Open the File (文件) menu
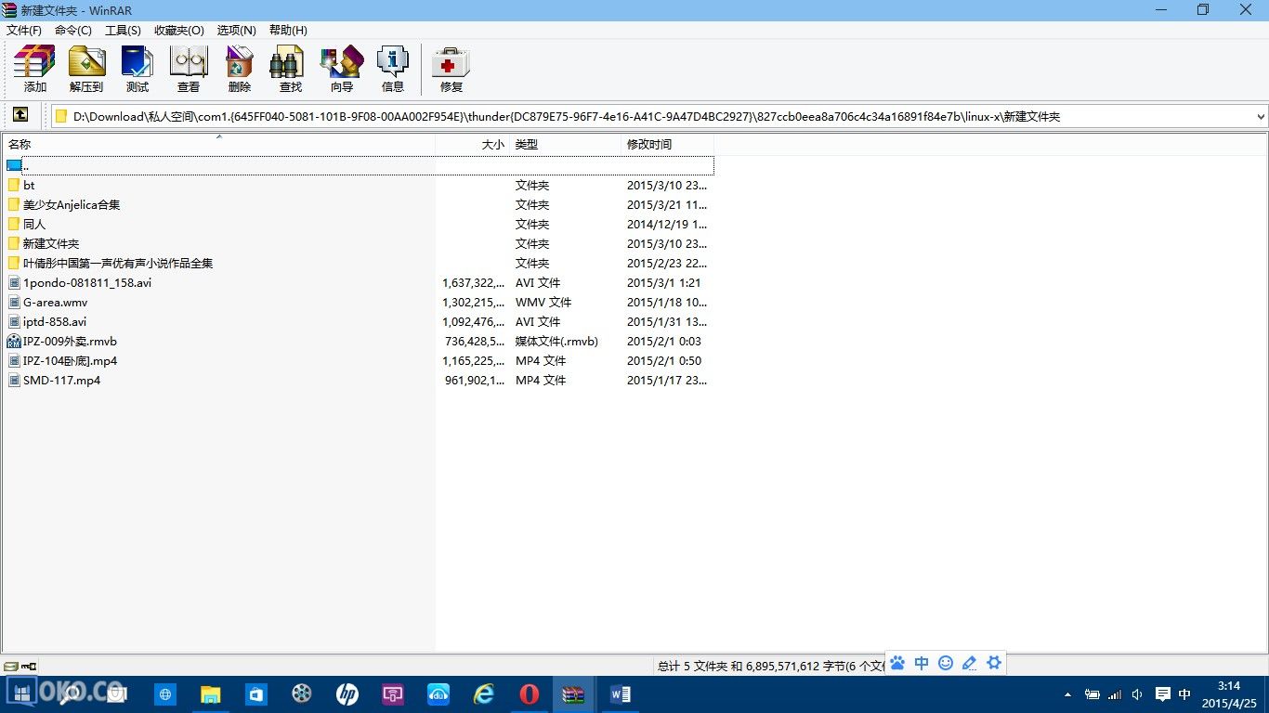This screenshot has height=713, width=1269. (x=24, y=31)
